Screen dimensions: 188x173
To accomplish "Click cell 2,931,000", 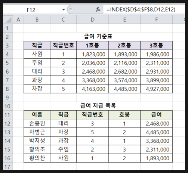I will point(156,71).
